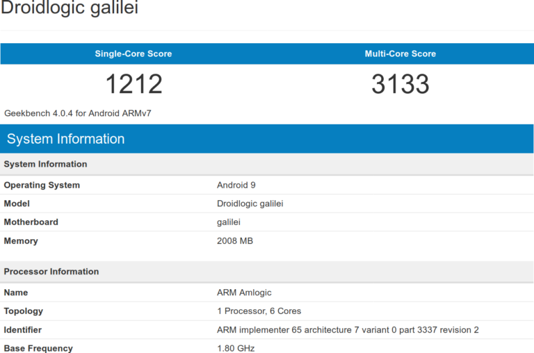Click the gray System Information subheading
Screen dimensions: 534x353
click(45, 164)
